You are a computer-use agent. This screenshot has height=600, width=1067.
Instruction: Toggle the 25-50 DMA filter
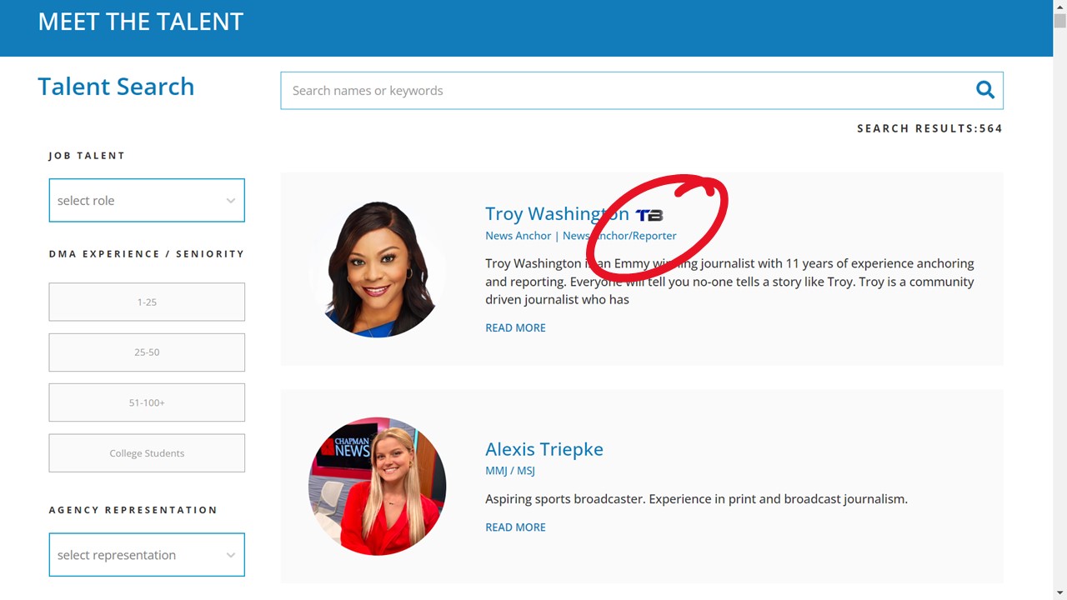coord(147,352)
